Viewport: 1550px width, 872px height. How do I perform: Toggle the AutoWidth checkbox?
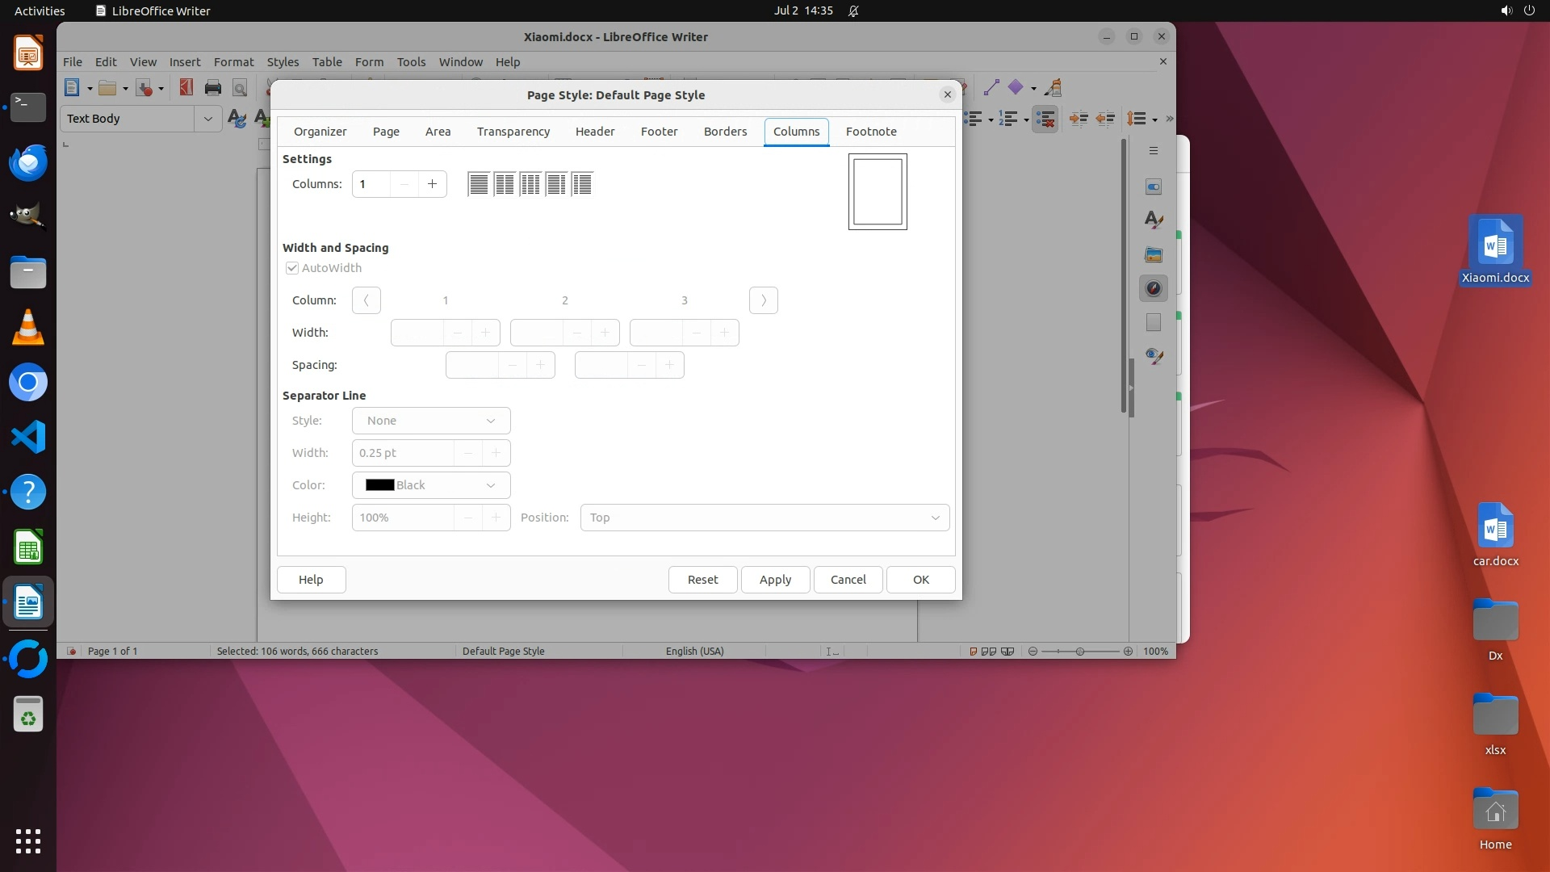(x=292, y=268)
